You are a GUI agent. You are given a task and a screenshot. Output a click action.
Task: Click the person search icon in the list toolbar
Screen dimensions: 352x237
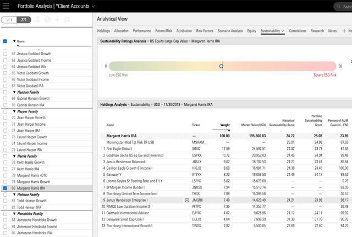pyautogui.click(x=68, y=20)
